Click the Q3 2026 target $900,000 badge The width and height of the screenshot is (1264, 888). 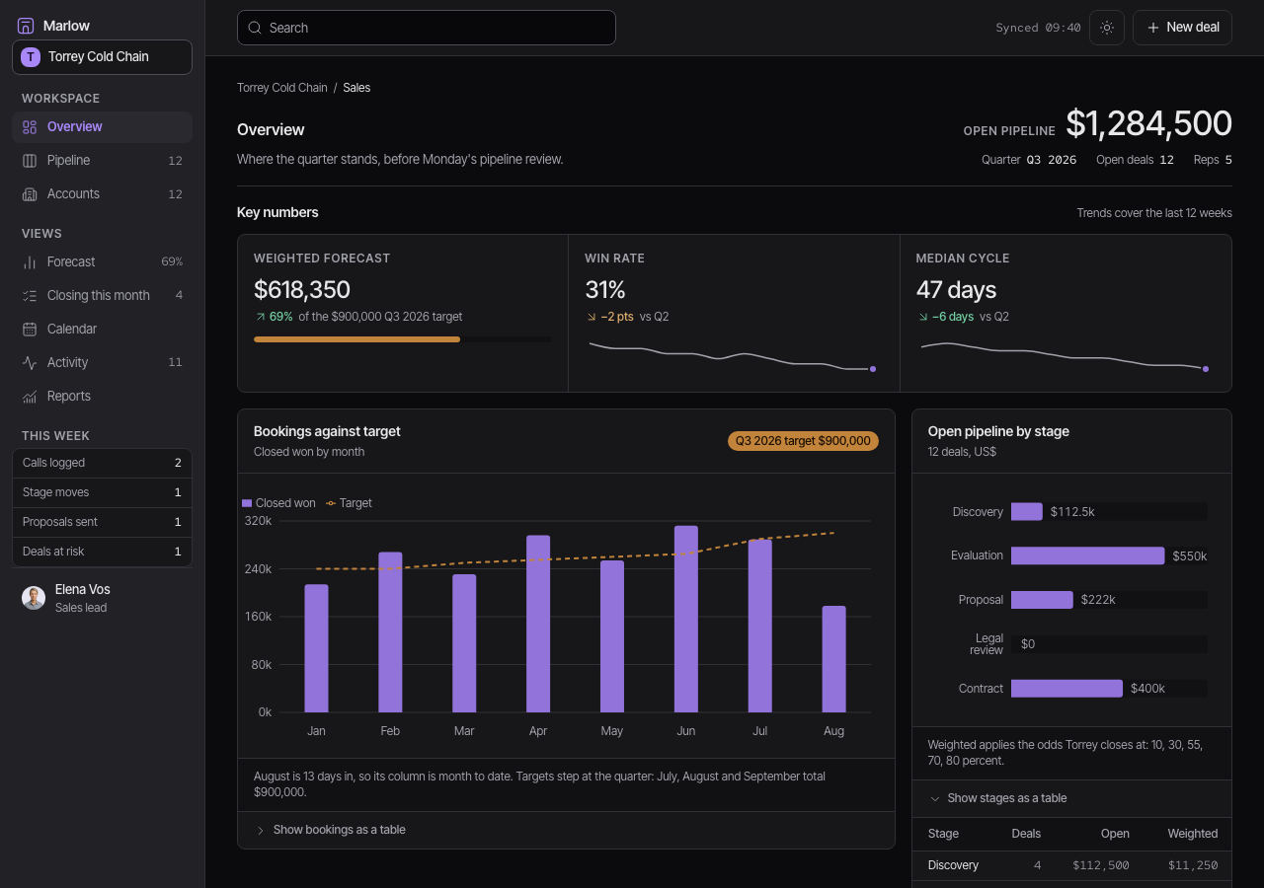(x=803, y=441)
